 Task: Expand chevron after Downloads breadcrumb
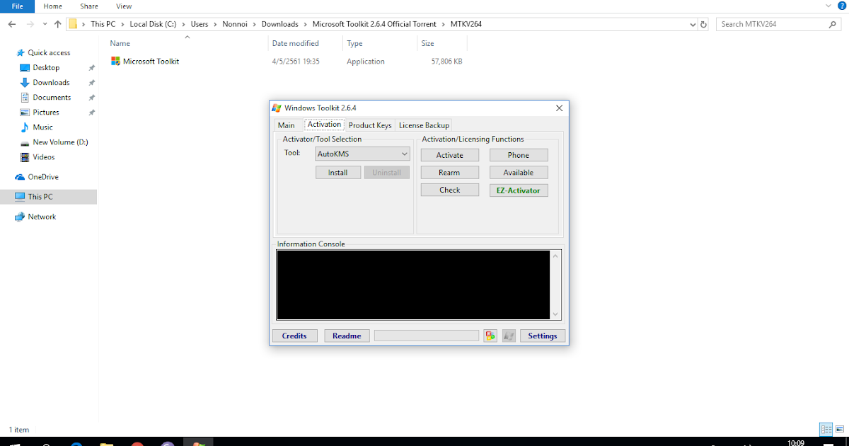click(x=306, y=24)
